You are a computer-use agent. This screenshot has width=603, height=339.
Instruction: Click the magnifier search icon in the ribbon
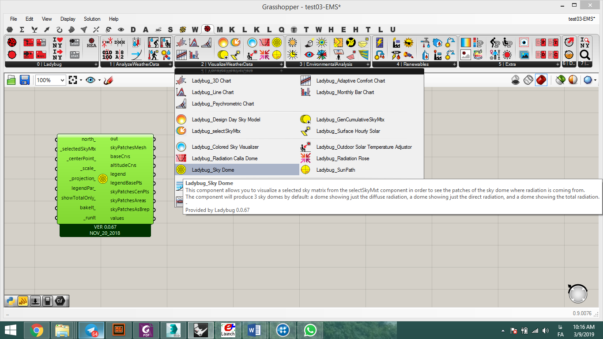585,55
